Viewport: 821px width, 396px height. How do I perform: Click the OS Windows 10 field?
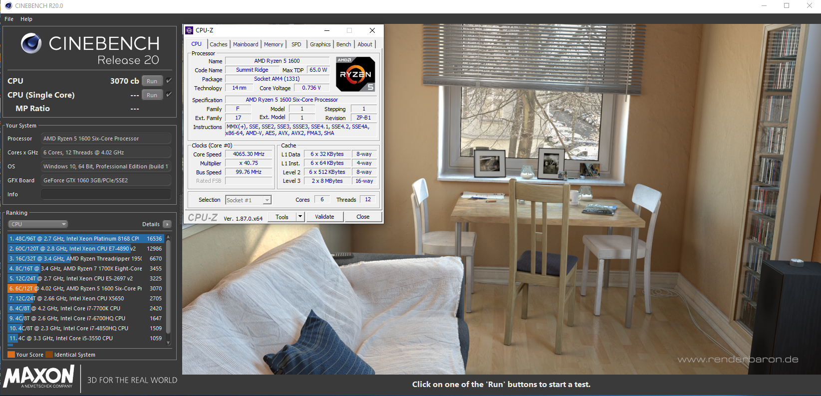tap(106, 166)
